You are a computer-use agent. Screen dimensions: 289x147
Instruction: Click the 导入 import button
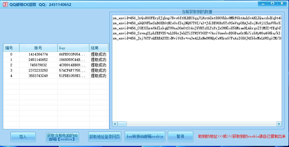[x=23, y=137]
